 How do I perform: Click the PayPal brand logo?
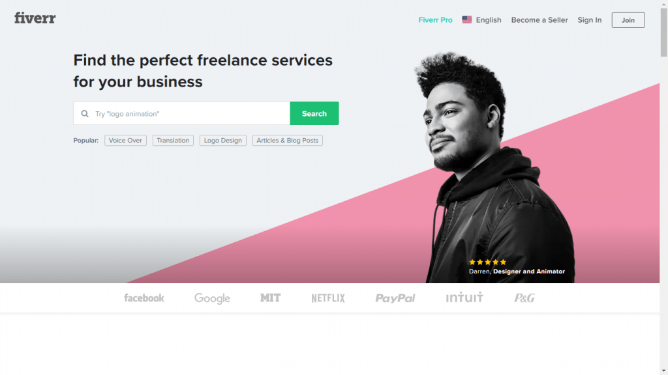tap(395, 298)
